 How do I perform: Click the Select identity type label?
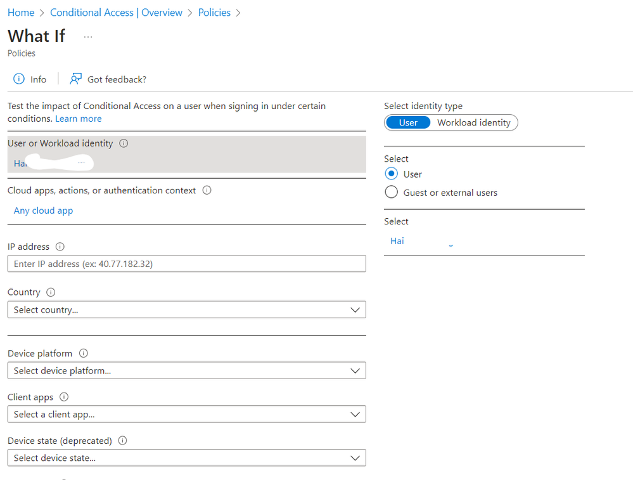(423, 106)
